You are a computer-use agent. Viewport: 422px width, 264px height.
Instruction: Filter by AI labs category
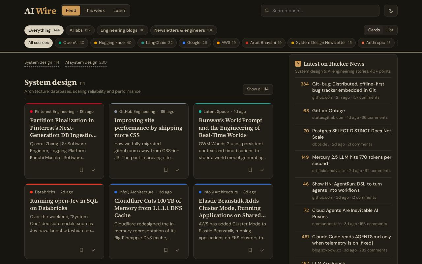pos(80,30)
